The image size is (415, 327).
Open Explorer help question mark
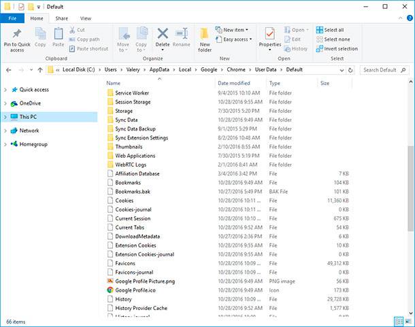pos(410,18)
